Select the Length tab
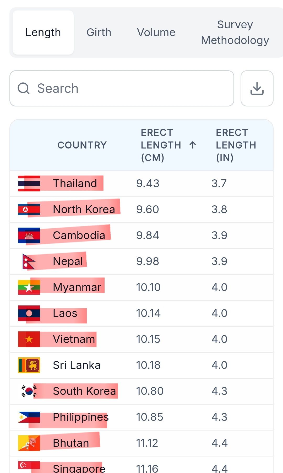283x473 pixels. [x=43, y=33]
